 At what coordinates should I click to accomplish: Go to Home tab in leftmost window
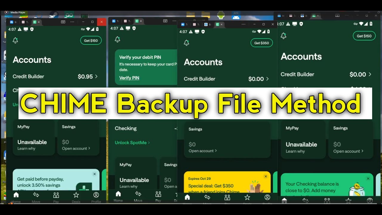click(16, 197)
